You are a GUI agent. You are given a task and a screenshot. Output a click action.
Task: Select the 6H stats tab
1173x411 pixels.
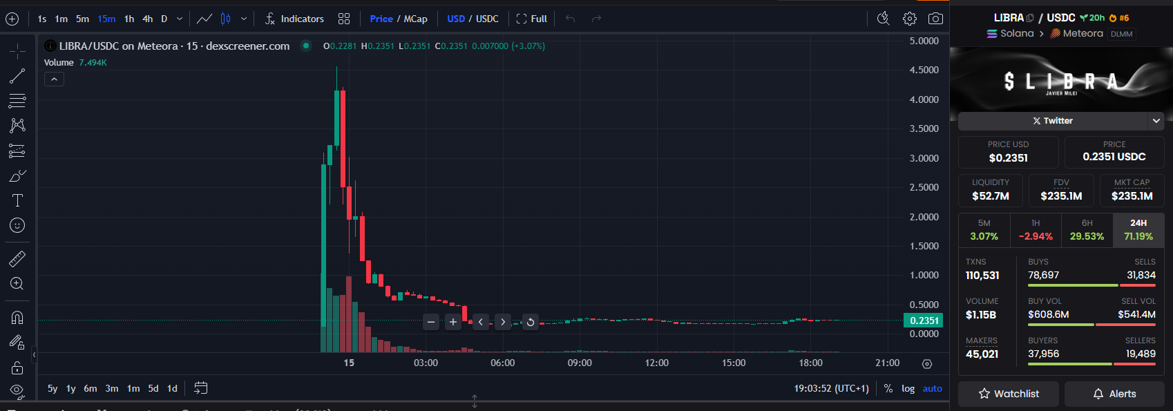tap(1087, 230)
